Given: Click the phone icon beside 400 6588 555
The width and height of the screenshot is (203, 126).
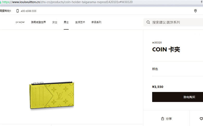Looking at the screenshot, I should pyautogui.click(x=17, y=11).
